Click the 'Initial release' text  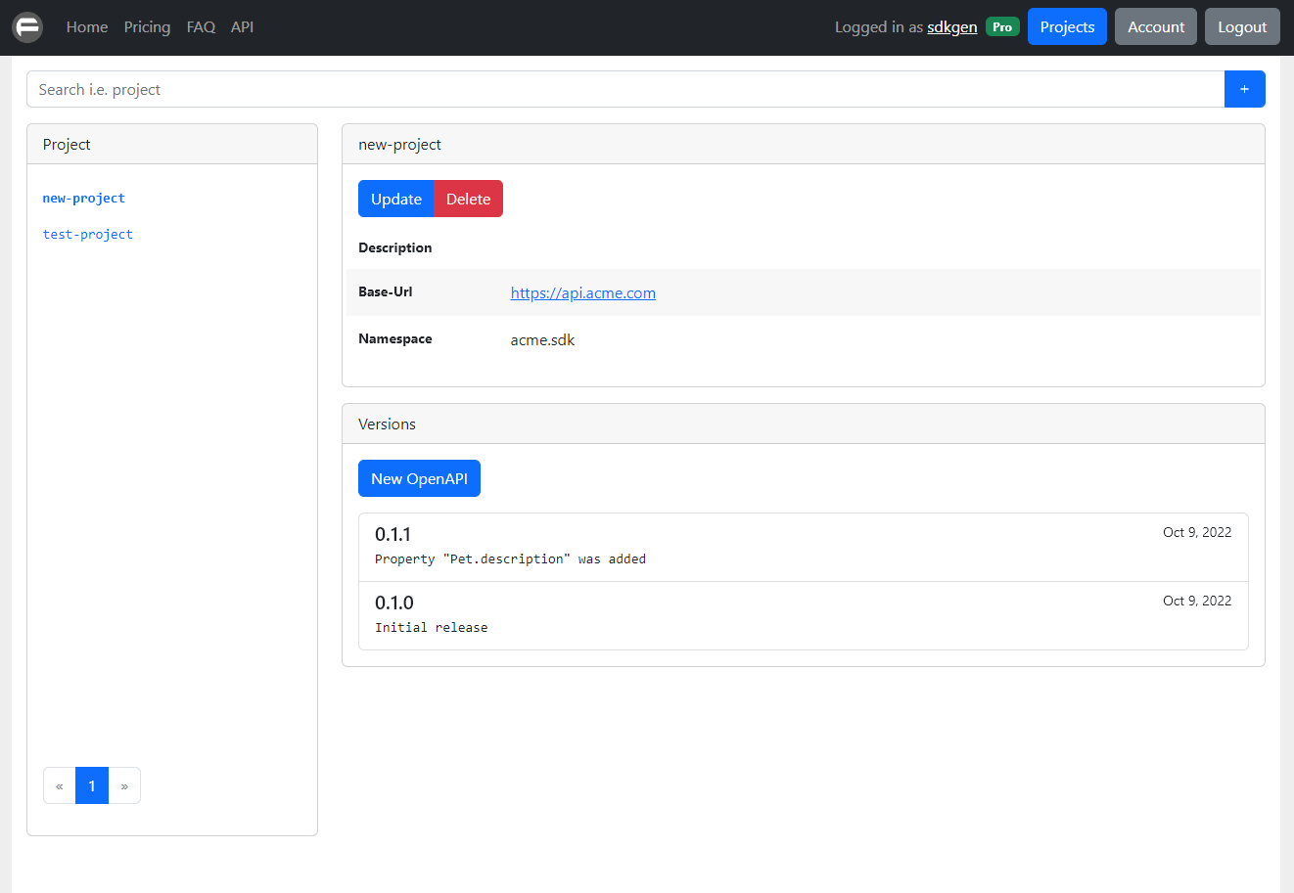(x=432, y=628)
